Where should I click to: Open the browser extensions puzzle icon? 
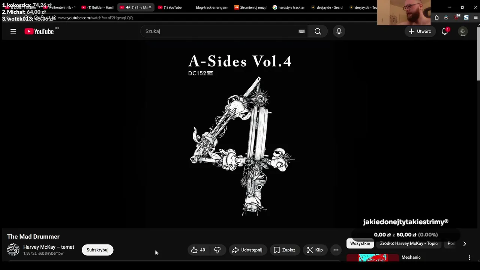[x=436, y=18]
